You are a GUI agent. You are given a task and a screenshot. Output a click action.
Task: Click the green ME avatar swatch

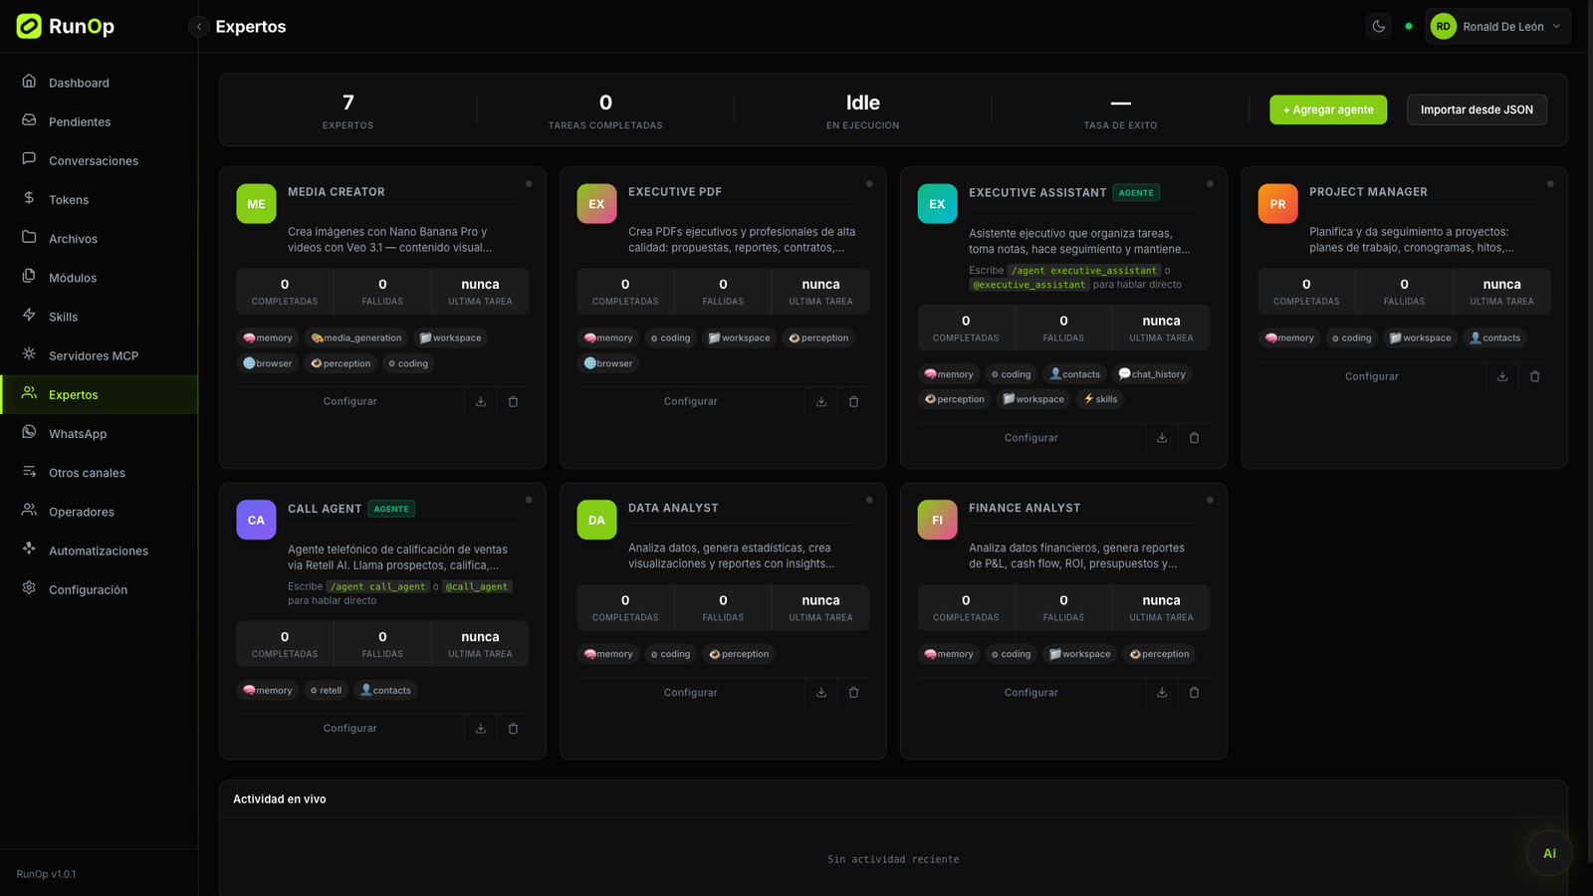pos(256,204)
